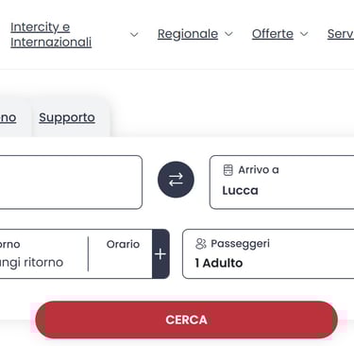354x346 pixels.
Task: Open the Intercity e Internazionali link
Action: (51, 34)
